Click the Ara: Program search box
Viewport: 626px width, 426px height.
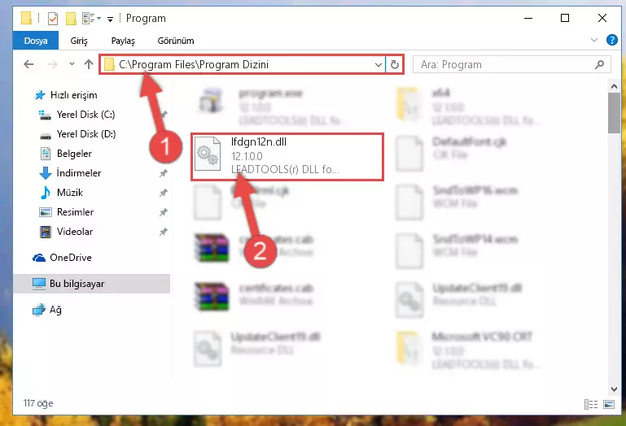tap(511, 64)
